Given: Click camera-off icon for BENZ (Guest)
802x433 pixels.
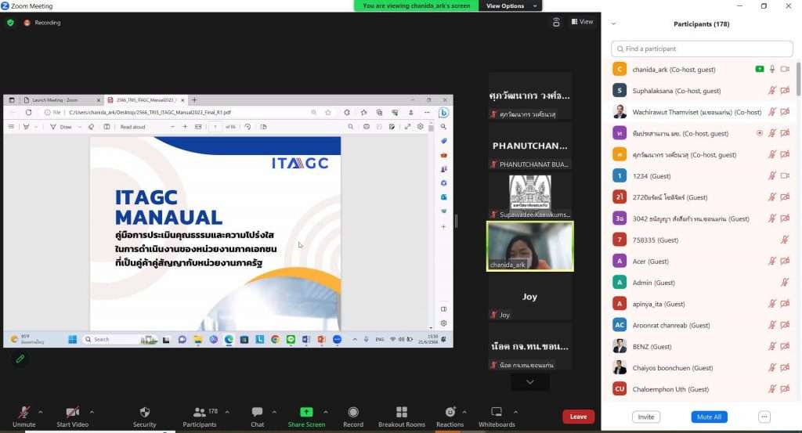Looking at the screenshot, I should (785, 347).
